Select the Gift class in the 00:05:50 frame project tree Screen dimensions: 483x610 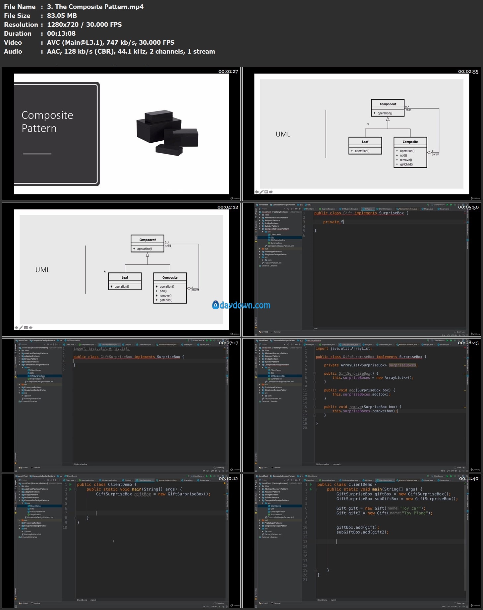coord(272,237)
